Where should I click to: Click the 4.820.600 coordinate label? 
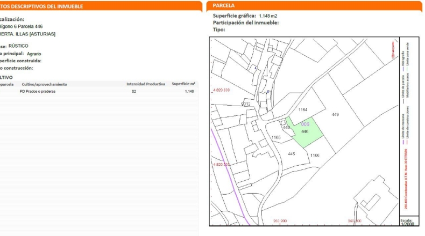(x=221, y=90)
